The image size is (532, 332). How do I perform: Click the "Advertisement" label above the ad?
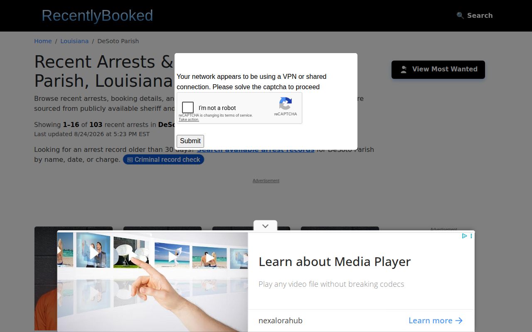(x=266, y=181)
